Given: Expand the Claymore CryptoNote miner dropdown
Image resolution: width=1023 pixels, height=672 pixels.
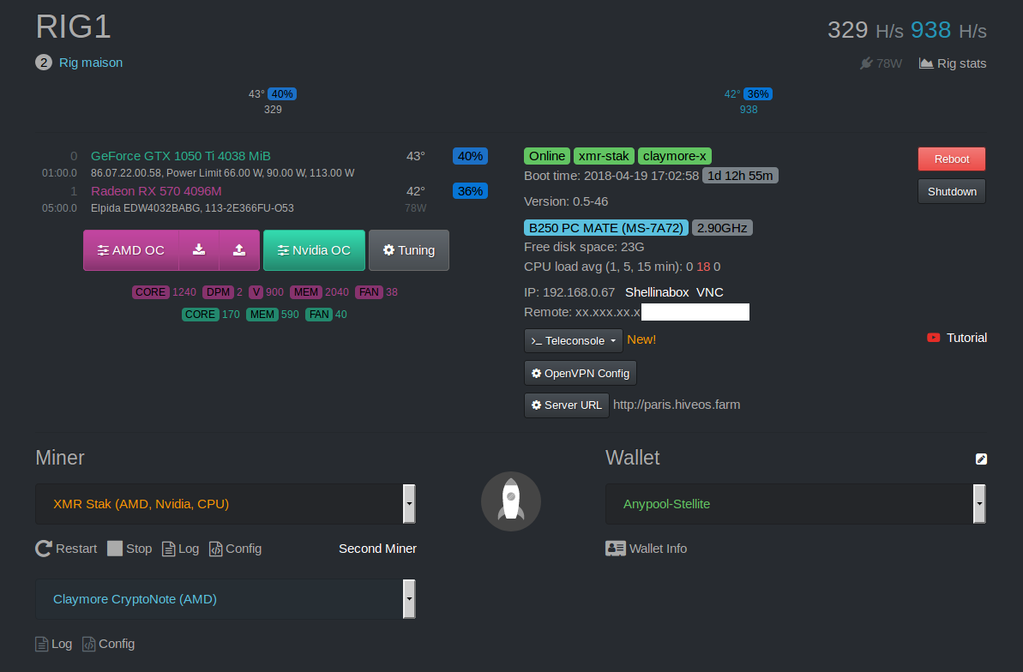Looking at the screenshot, I should pyautogui.click(x=409, y=599).
